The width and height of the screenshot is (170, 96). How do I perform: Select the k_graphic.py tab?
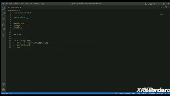(x=14, y=7)
